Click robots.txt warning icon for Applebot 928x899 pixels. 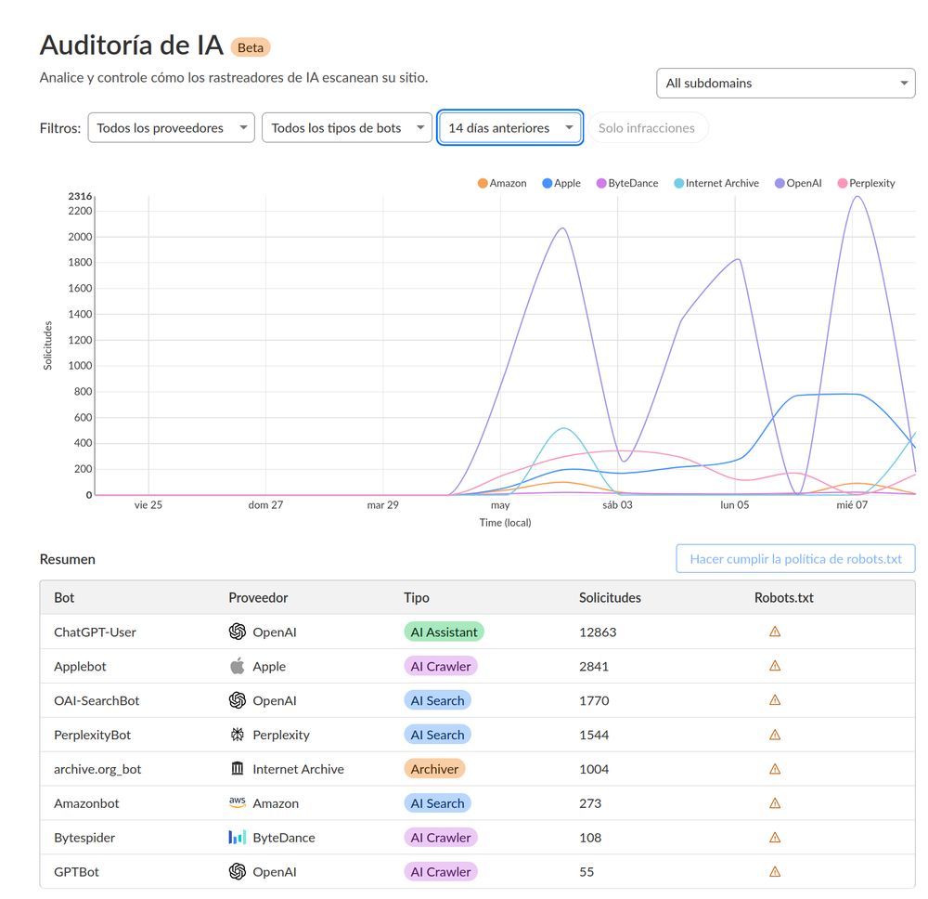click(775, 666)
